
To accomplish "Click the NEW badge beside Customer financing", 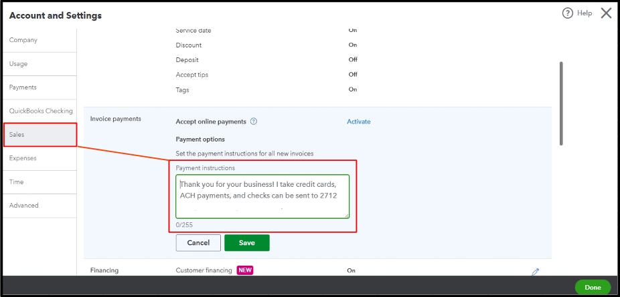I will pos(244,270).
